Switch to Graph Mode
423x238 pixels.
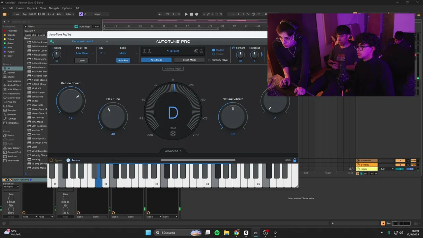click(x=189, y=60)
